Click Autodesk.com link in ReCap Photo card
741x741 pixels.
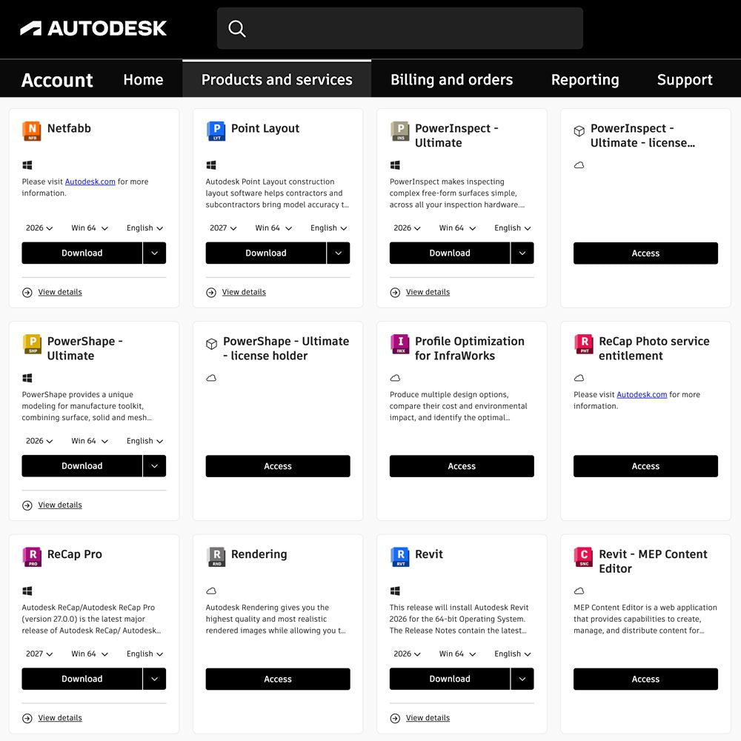642,395
